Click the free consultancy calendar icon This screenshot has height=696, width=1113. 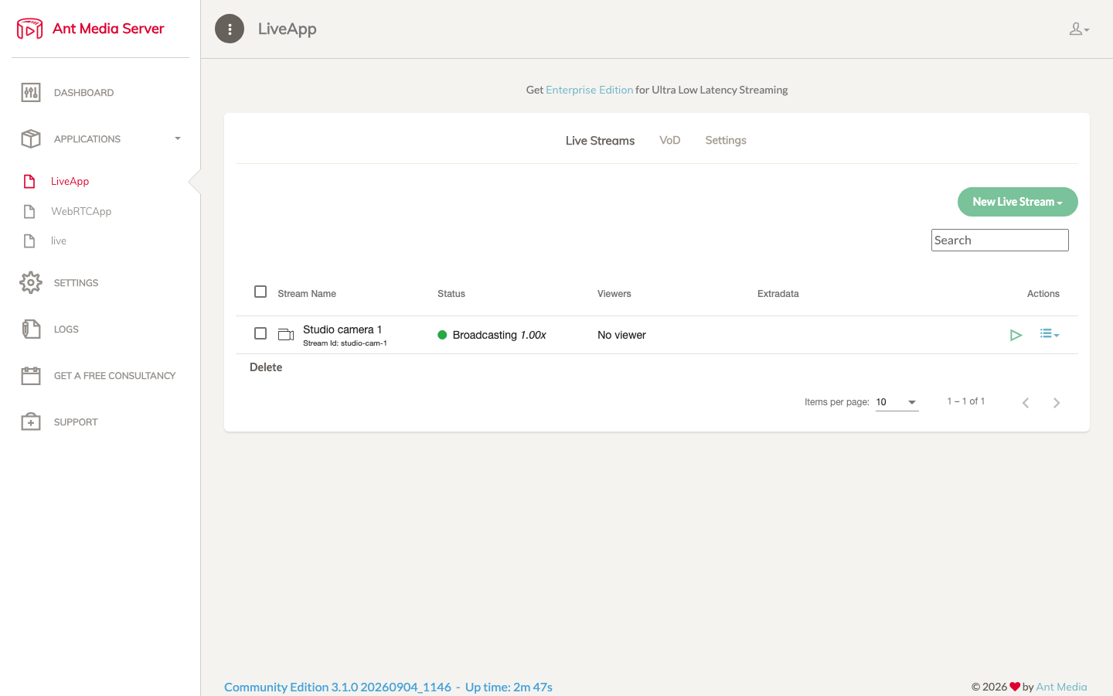pyautogui.click(x=31, y=376)
